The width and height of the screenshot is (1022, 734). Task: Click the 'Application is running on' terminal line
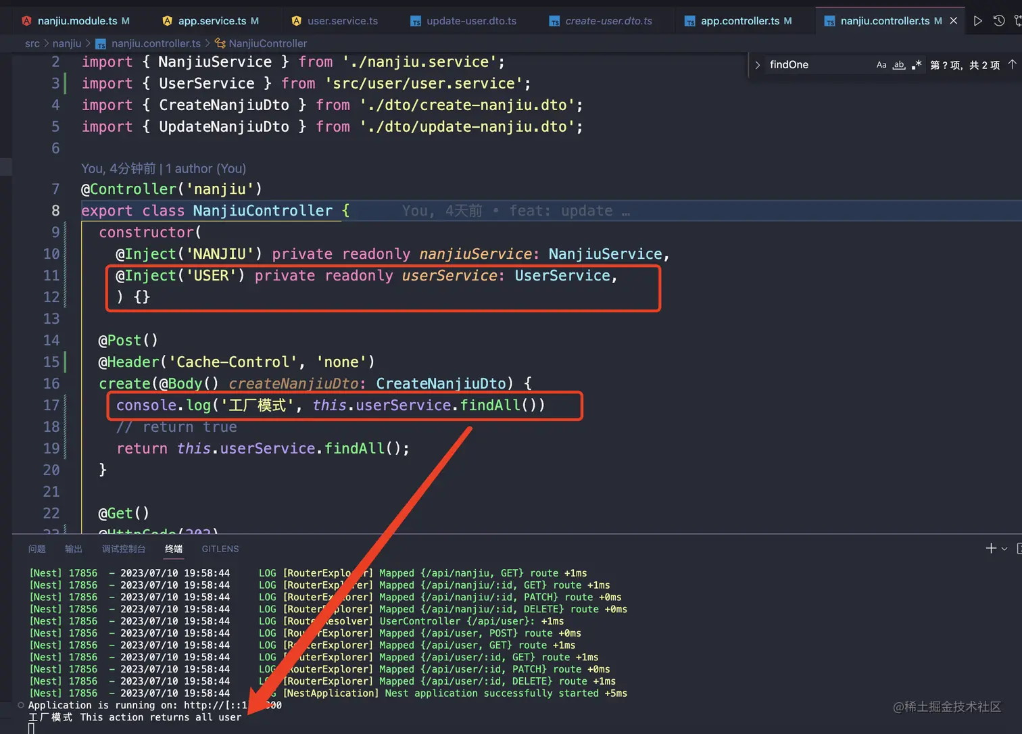[155, 706]
